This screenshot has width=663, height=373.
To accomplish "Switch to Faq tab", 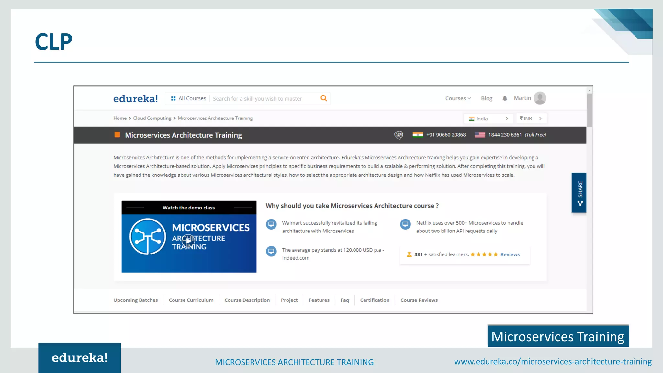I will click(x=345, y=300).
